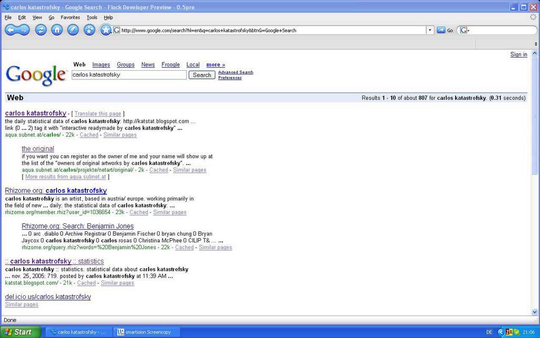Image resolution: width=540 pixels, height=338 pixels.
Task: Click the Google Search button
Action: click(202, 75)
